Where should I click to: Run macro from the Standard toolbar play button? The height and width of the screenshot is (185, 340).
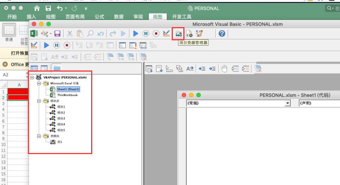pyautogui.click(x=136, y=34)
